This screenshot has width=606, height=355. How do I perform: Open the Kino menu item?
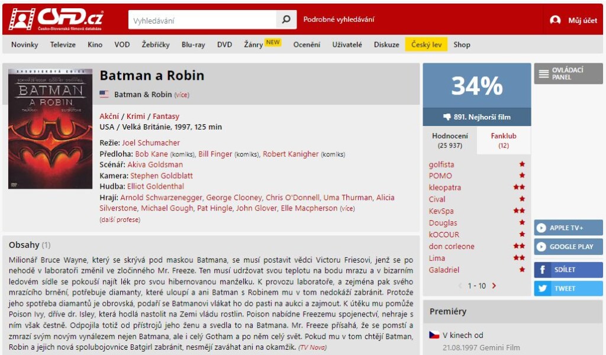coord(95,45)
